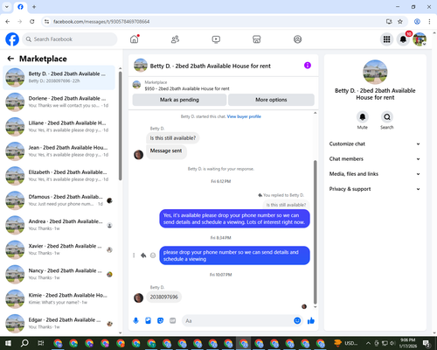
Task: Send a voice clip microphone icon
Action: coord(135,321)
